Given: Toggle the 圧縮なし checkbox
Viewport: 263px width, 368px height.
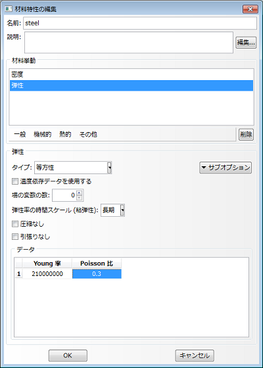Looking at the screenshot, I should pyautogui.click(x=15, y=224).
